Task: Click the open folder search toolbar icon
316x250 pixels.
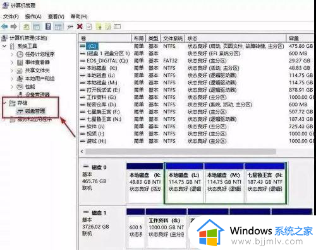Action: pos(108,26)
